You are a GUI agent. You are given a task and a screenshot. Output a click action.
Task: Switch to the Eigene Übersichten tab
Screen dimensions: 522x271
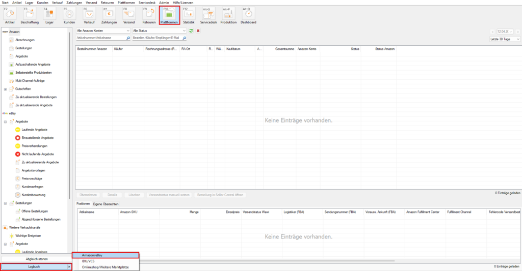106,203
